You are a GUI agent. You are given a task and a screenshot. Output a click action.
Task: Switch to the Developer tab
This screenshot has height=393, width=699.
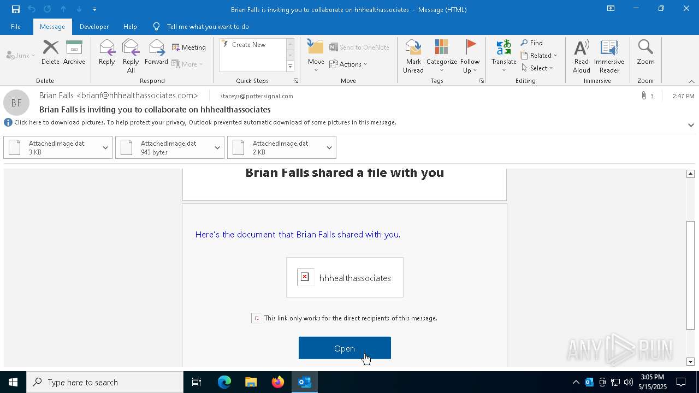pyautogui.click(x=94, y=27)
